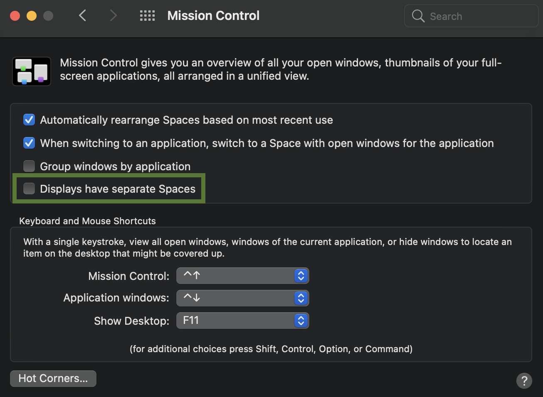Click the Mission Control window title
Image resolution: width=543 pixels, height=397 pixels.
point(213,16)
